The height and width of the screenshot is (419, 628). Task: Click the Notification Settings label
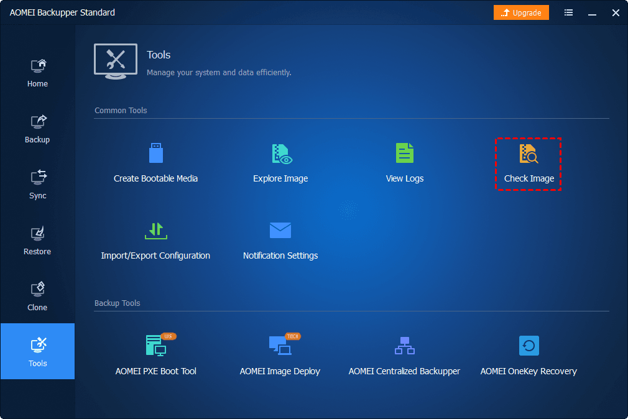(280, 256)
